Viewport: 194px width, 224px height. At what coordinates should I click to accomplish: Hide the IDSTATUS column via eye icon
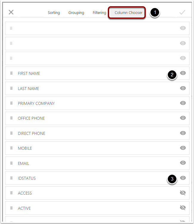[183, 178]
